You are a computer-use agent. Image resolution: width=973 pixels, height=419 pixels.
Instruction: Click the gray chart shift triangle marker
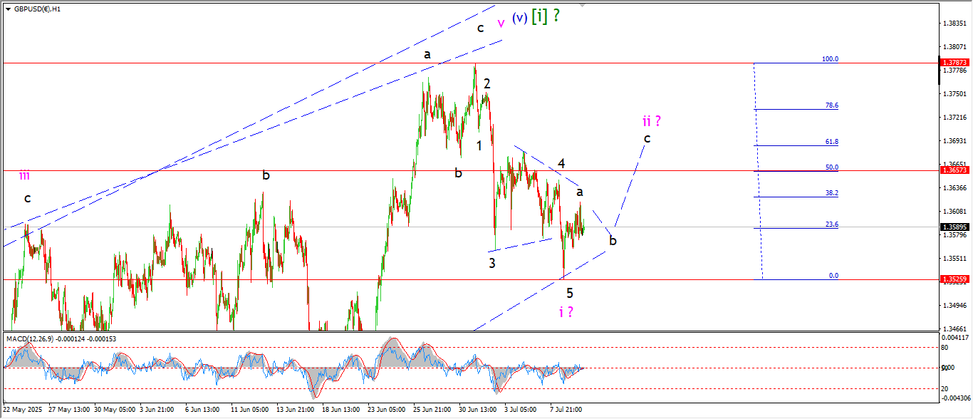(583, 5)
